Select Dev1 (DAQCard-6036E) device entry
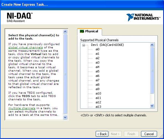 pos(107,45)
